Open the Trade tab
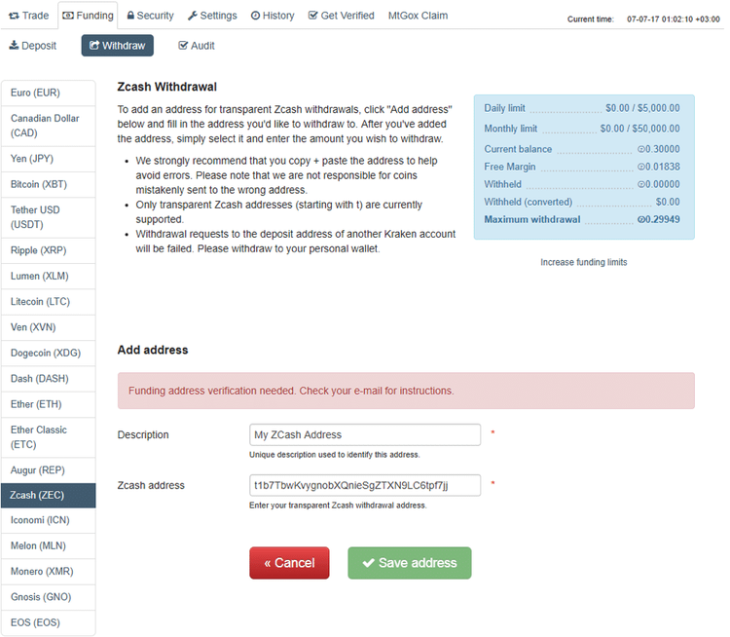Image resolution: width=730 pixels, height=637 pixels. (29, 16)
